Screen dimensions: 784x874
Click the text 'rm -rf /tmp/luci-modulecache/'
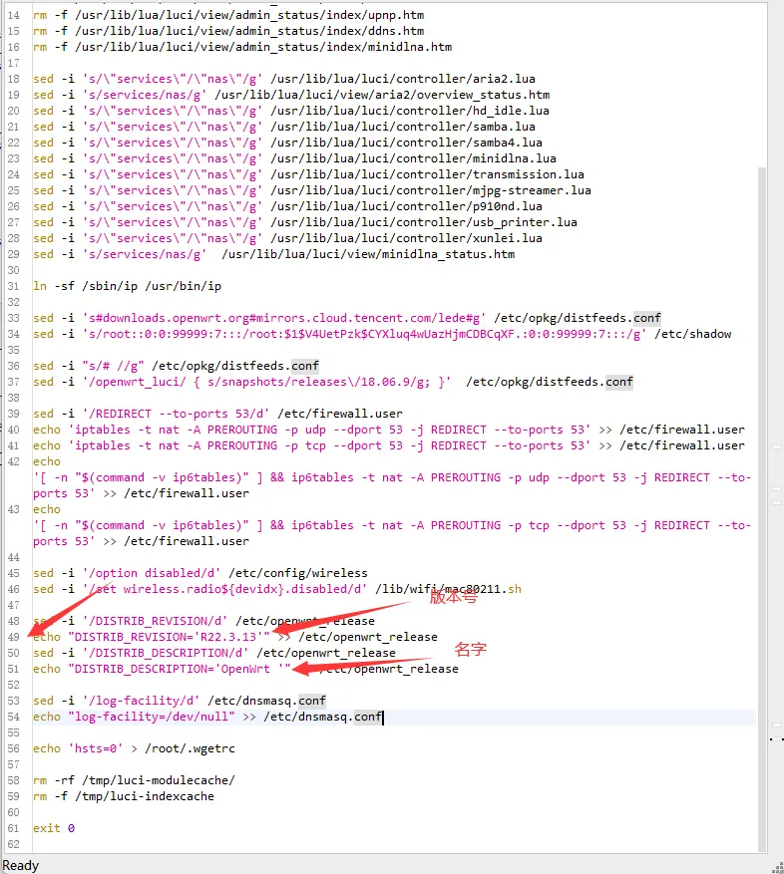(x=134, y=780)
